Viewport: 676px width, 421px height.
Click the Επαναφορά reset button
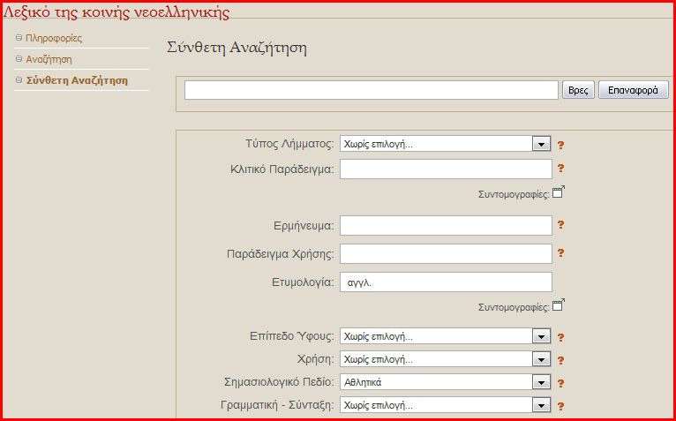point(633,90)
